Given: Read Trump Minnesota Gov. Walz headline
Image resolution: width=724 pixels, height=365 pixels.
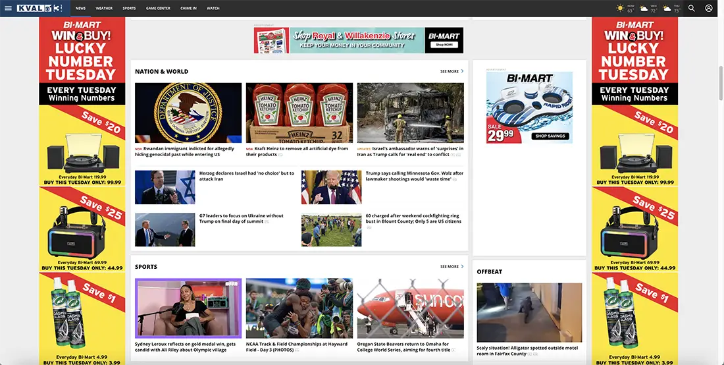Looking at the screenshot, I should 414,176.
